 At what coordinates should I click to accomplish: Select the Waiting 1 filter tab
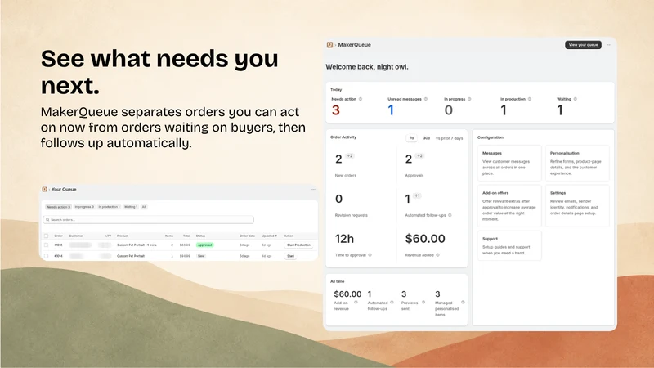point(131,207)
